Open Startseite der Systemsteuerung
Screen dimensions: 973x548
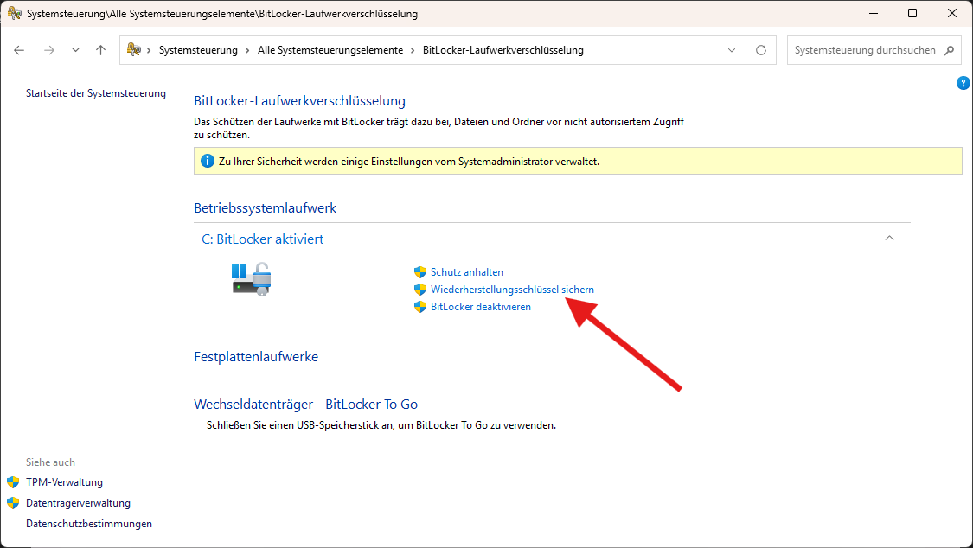pyautogui.click(x=95, y=93)
